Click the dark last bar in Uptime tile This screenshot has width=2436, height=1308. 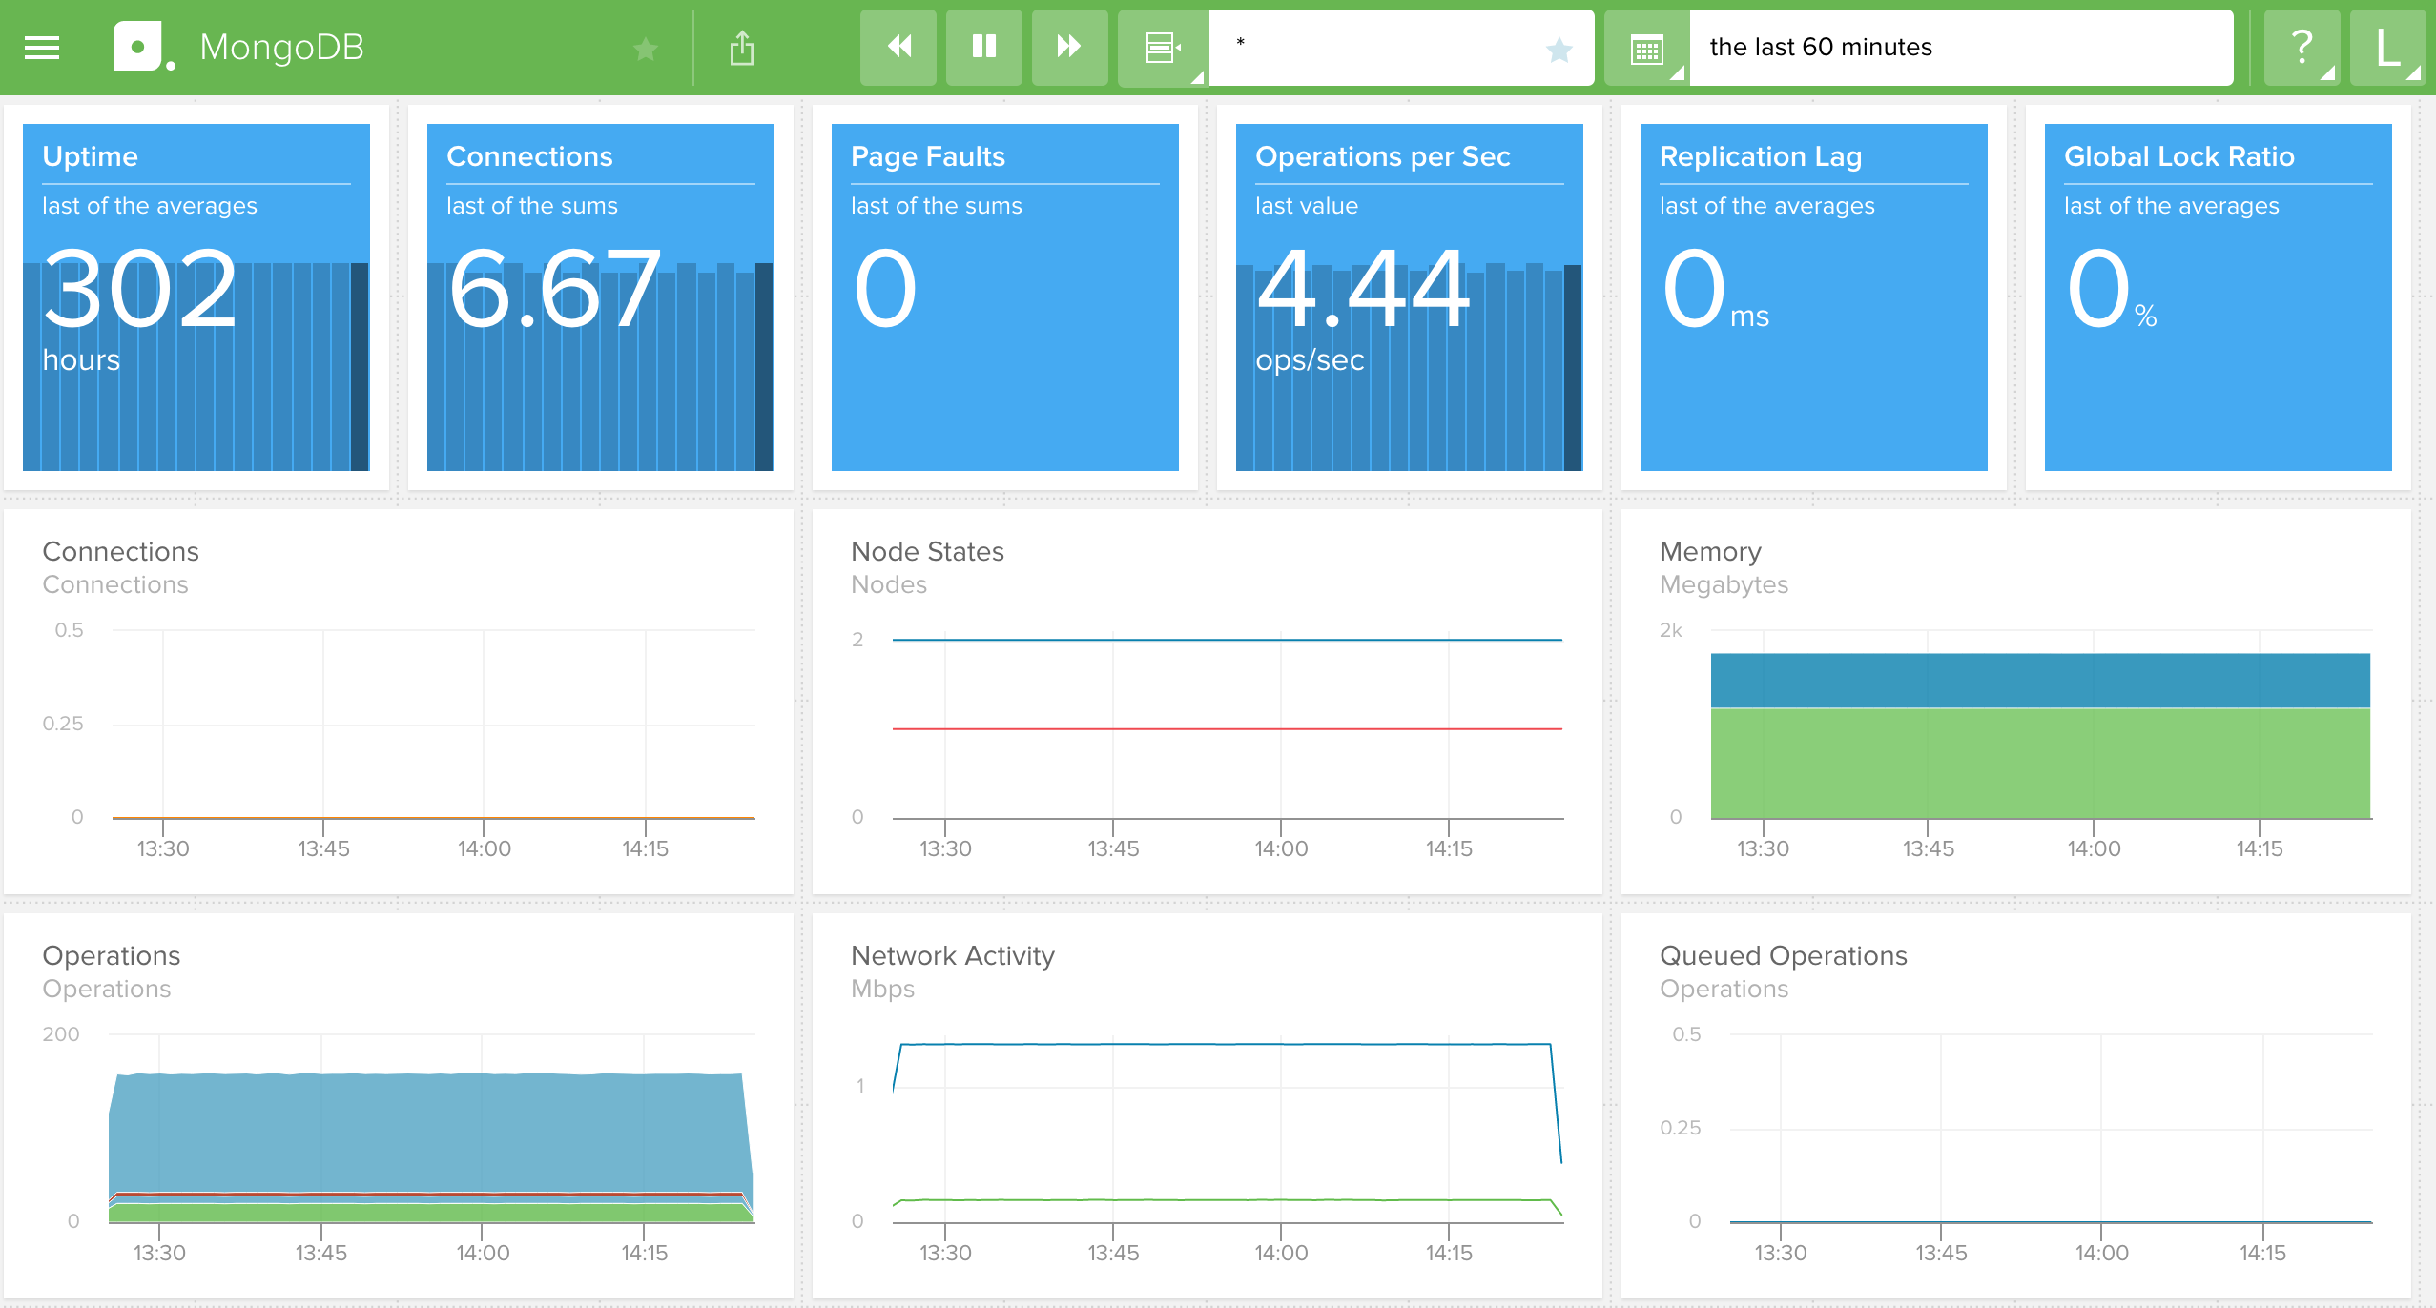360,367
